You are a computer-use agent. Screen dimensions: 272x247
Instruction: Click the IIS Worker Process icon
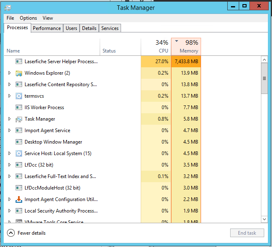pos(19,107)
